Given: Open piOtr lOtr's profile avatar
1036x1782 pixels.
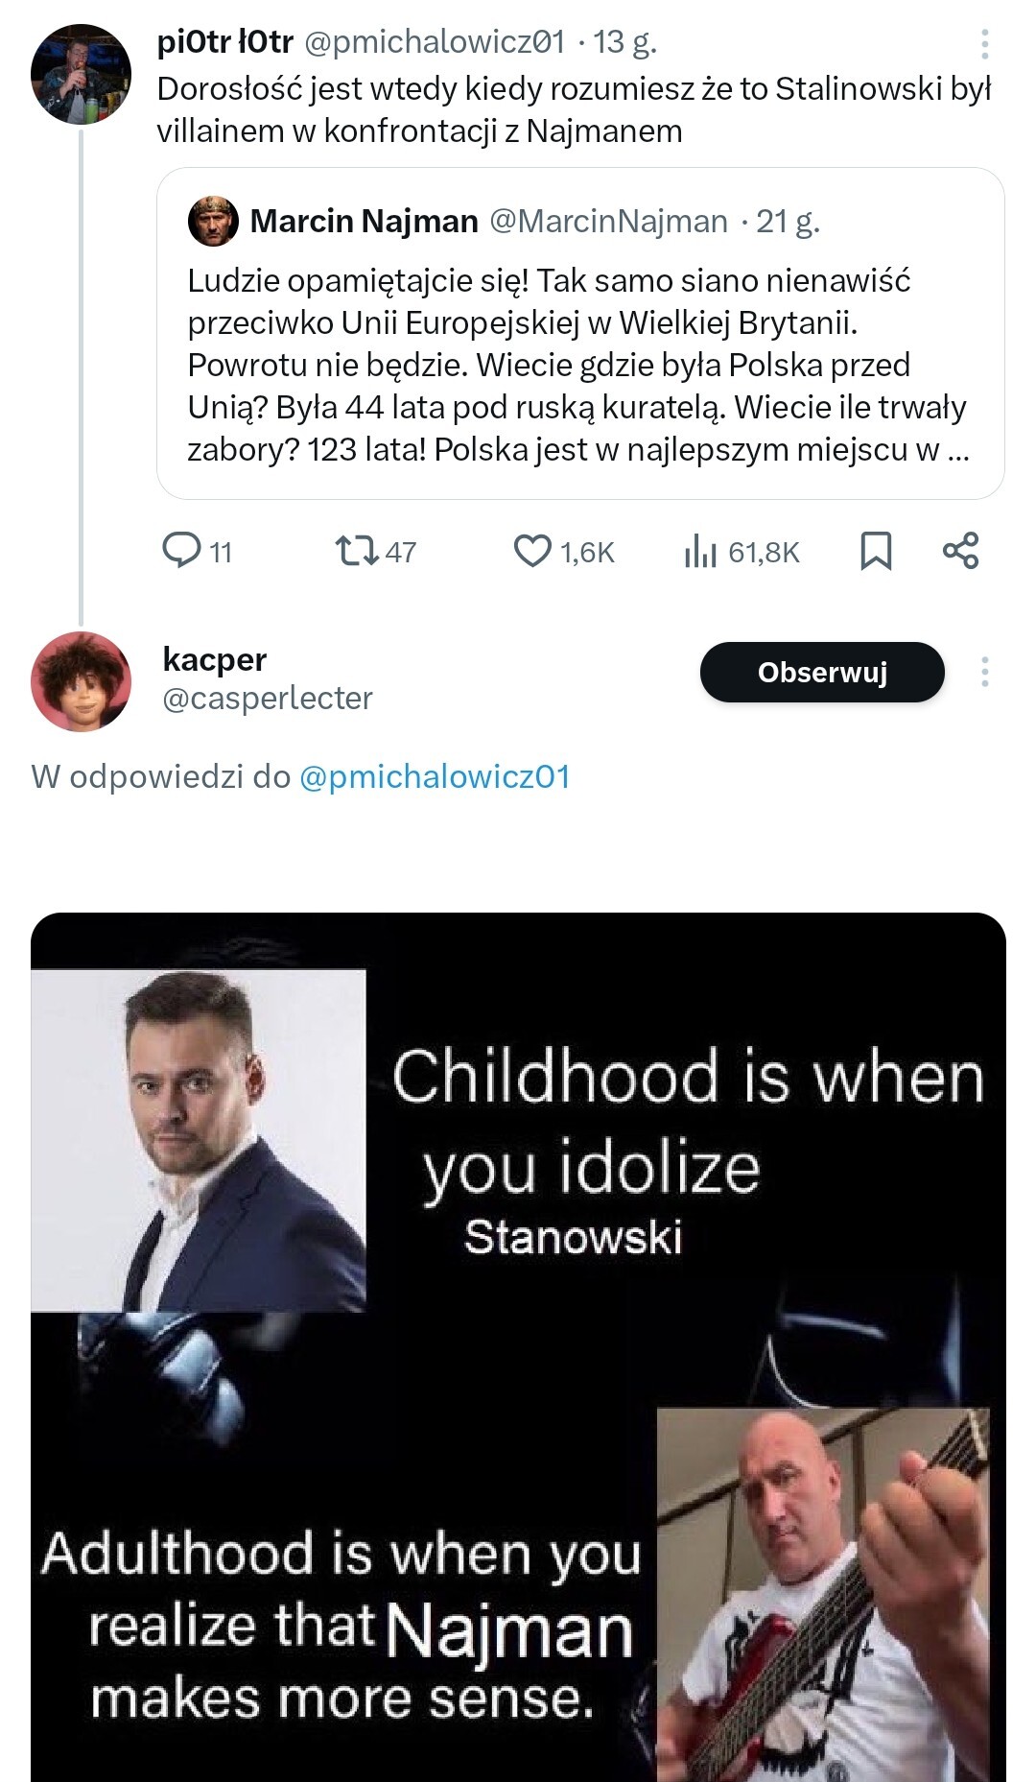Looking at the screenshot, I should point(81,74).
